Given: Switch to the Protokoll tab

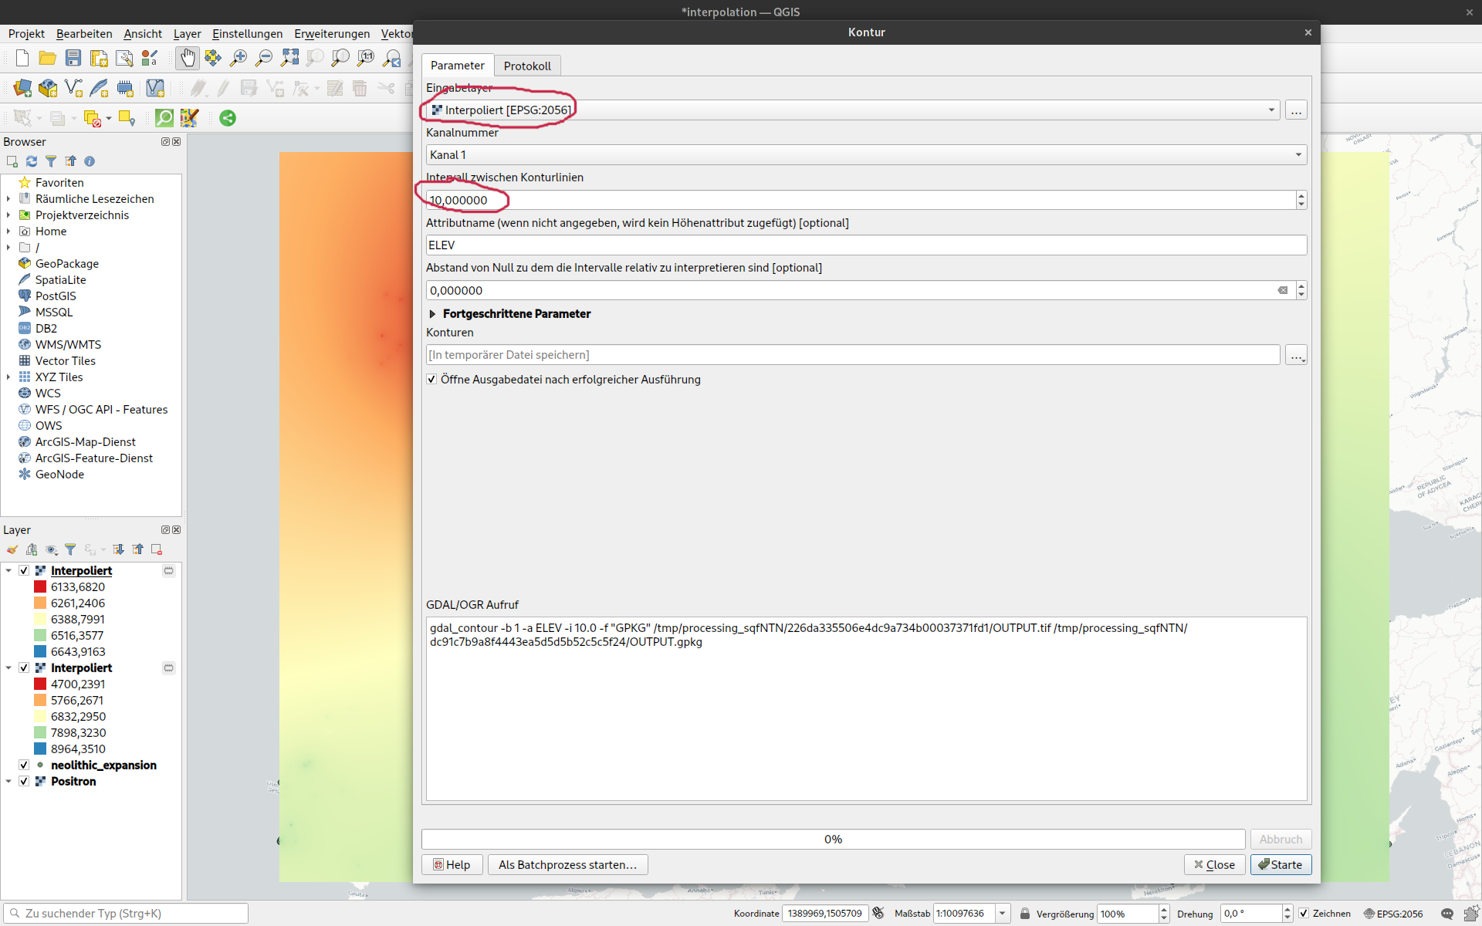Looking at the screenshot, I should click(x=527, y=66).
